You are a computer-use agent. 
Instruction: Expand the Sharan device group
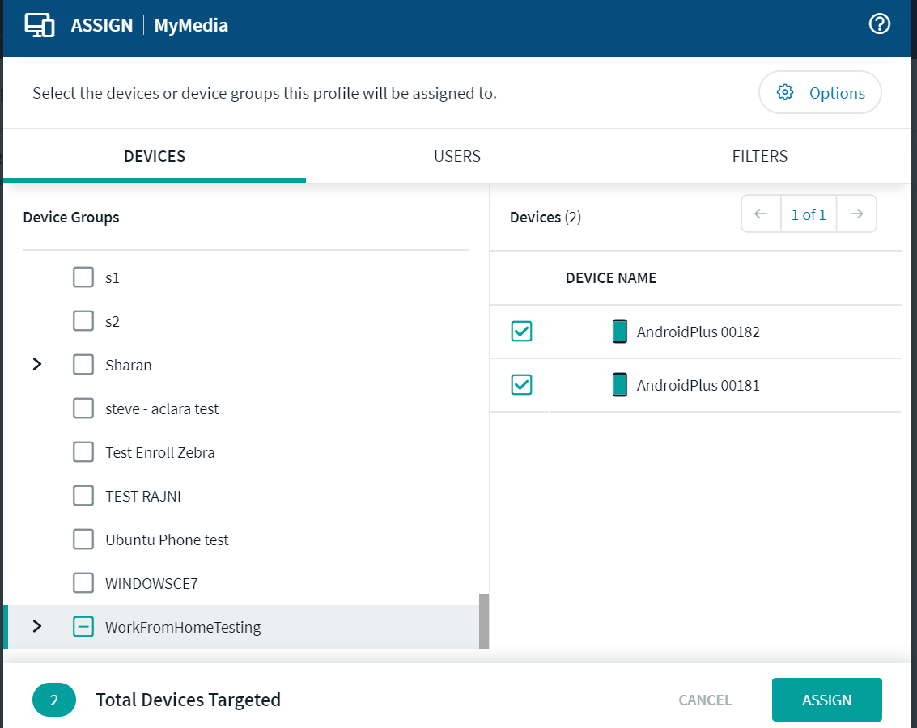(36, 365)
